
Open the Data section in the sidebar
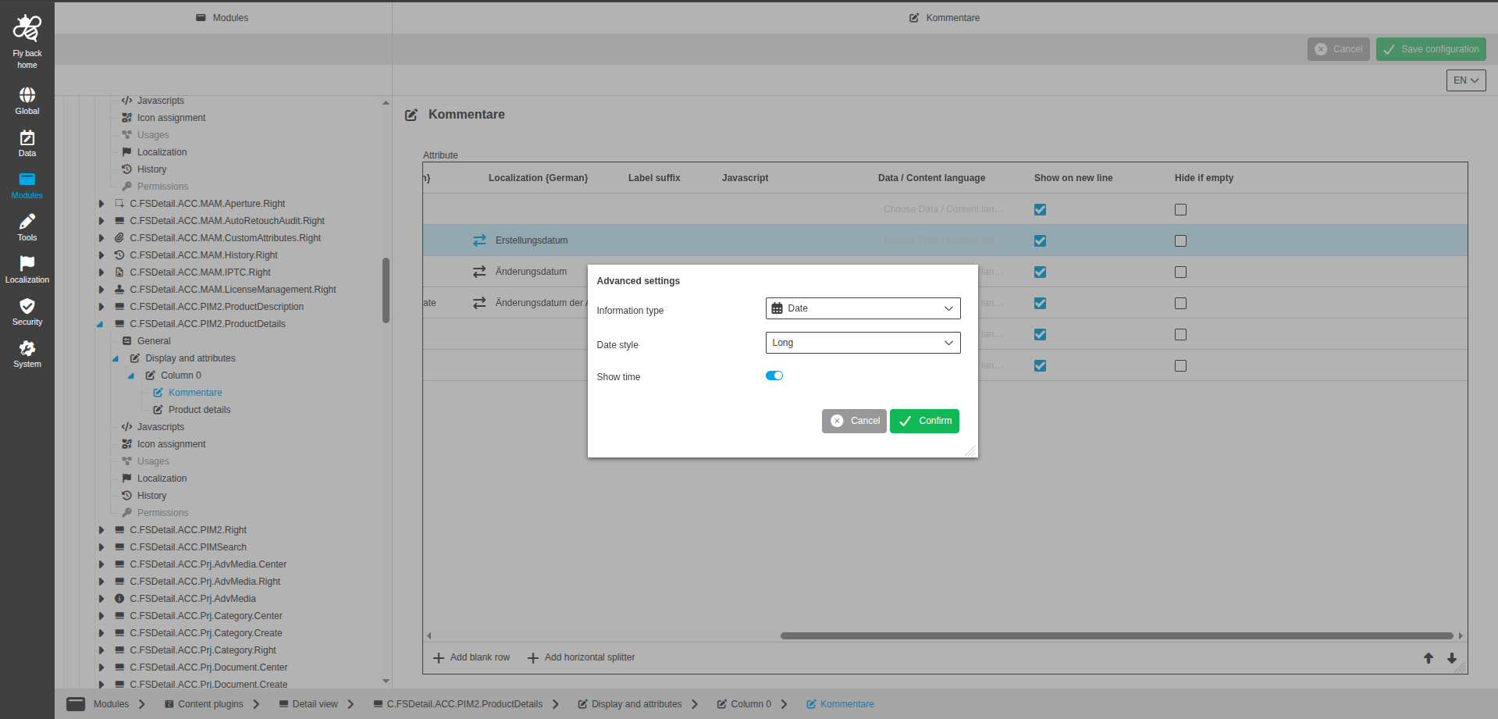tap(27, 144)
